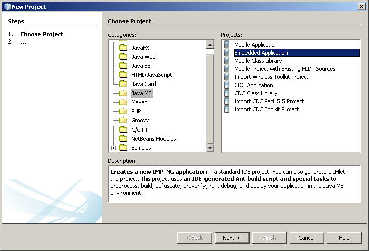Click the Import Wireless Toolkit Project icon

pos(227,77)
